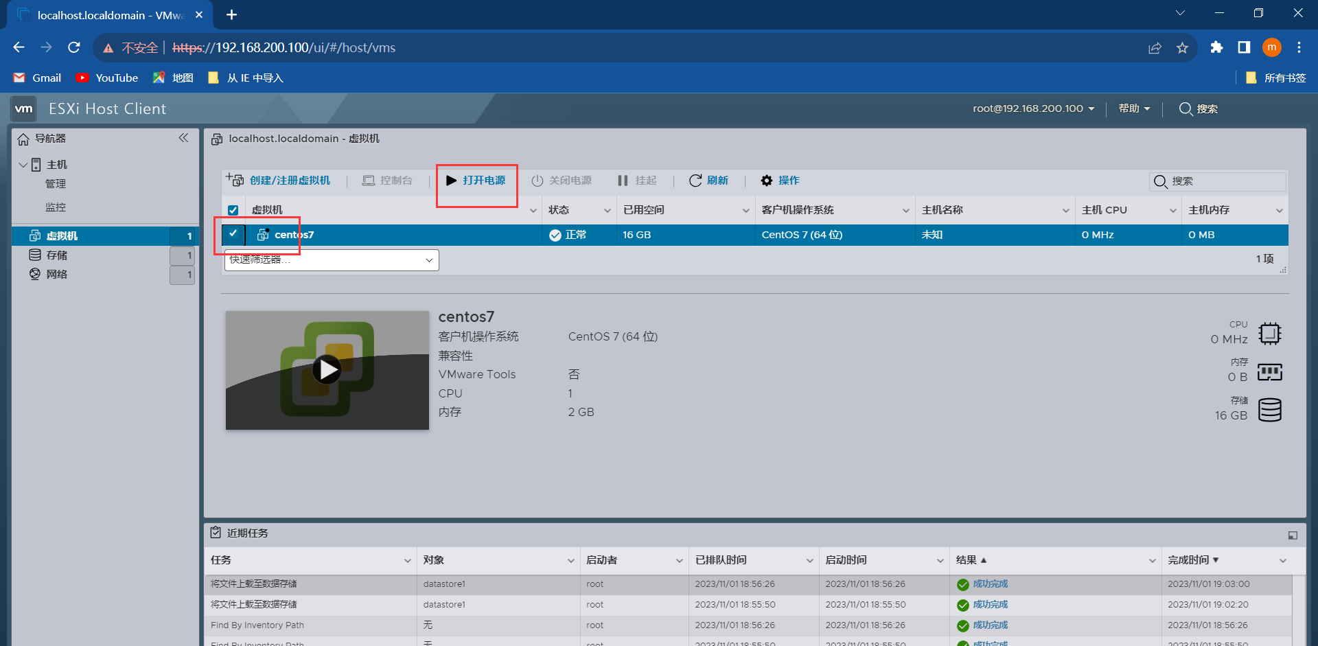Screen dimensions: 1318x646
Task: Click the vm logo icon
Action: 24,108
